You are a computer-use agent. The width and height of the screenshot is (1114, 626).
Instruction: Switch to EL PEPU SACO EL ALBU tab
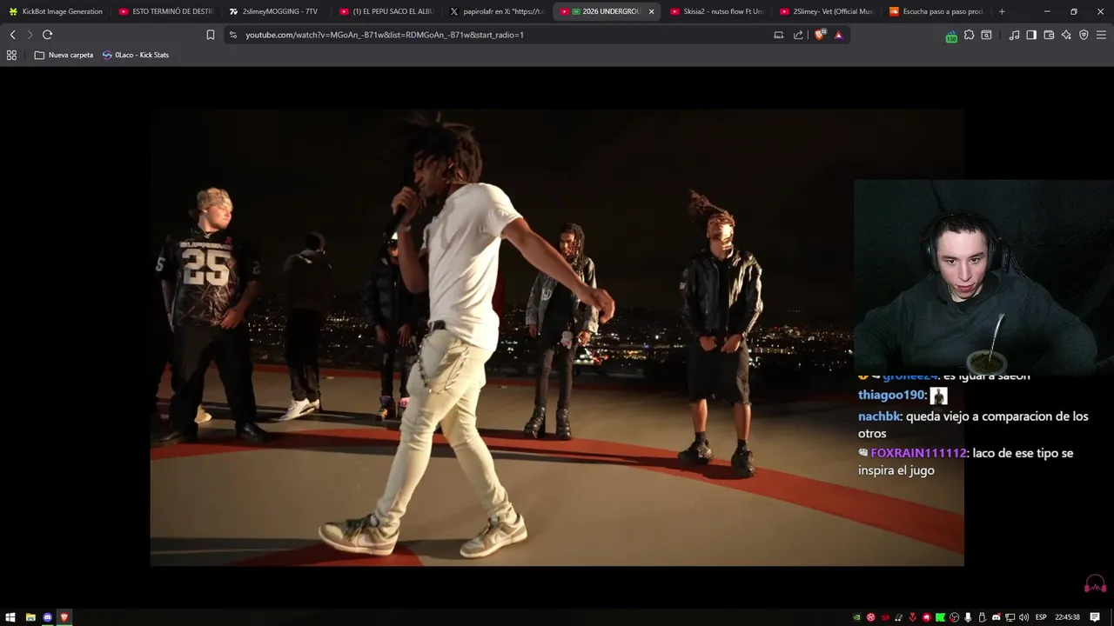point(386,11)
